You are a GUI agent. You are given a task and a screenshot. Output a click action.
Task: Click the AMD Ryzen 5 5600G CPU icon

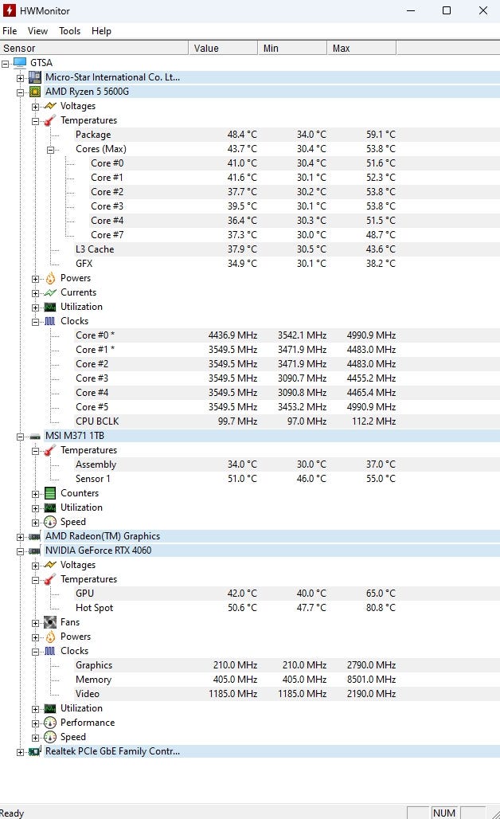[35, 92]
